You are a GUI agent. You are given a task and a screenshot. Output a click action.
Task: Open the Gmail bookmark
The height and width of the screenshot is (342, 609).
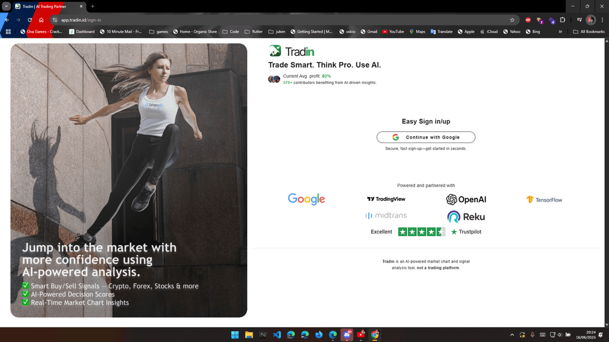coord(369,32)
